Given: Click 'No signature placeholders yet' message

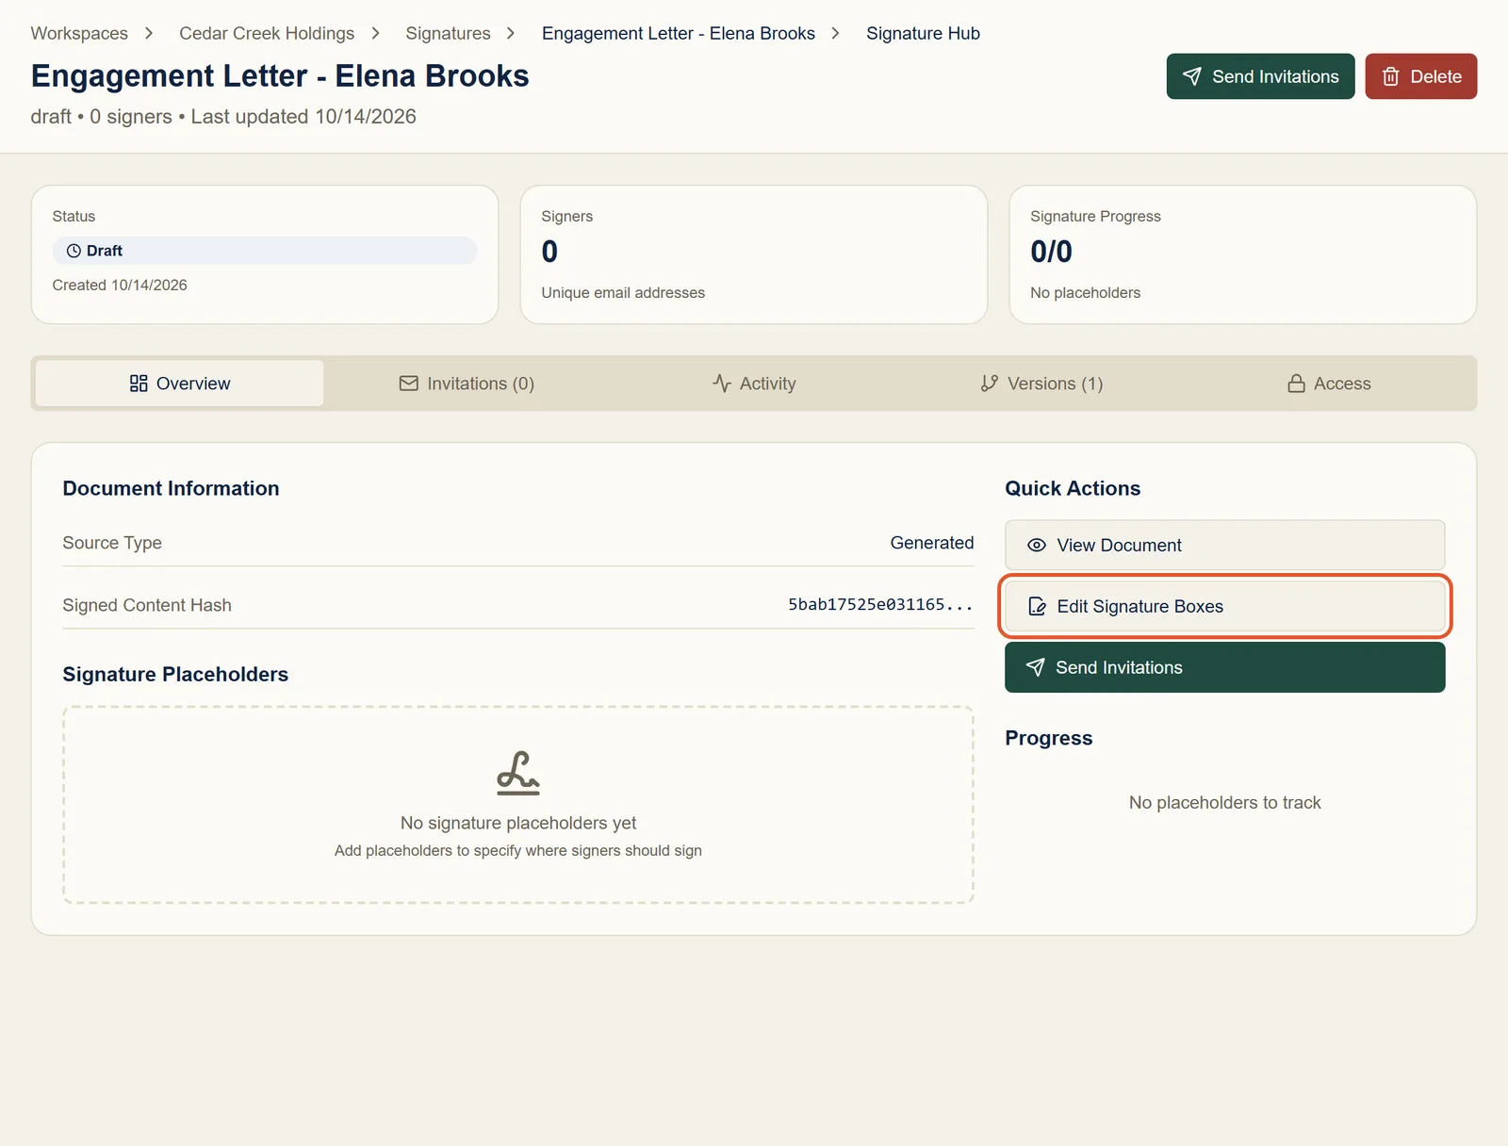Looking at the screenshot, I should (518, 823).
